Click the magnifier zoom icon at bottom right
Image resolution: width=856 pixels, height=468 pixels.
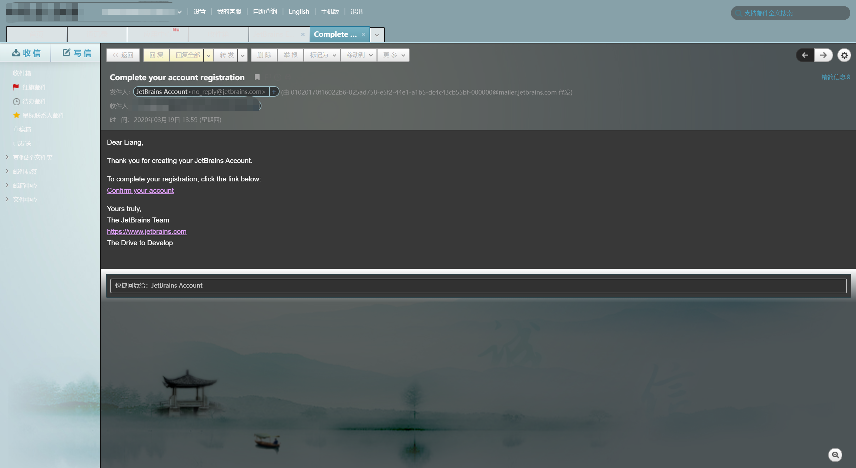pos(835,455)
